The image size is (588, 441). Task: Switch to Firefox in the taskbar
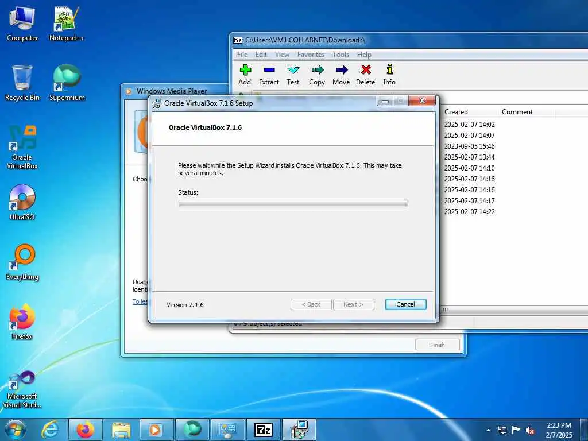click(86, 430)
